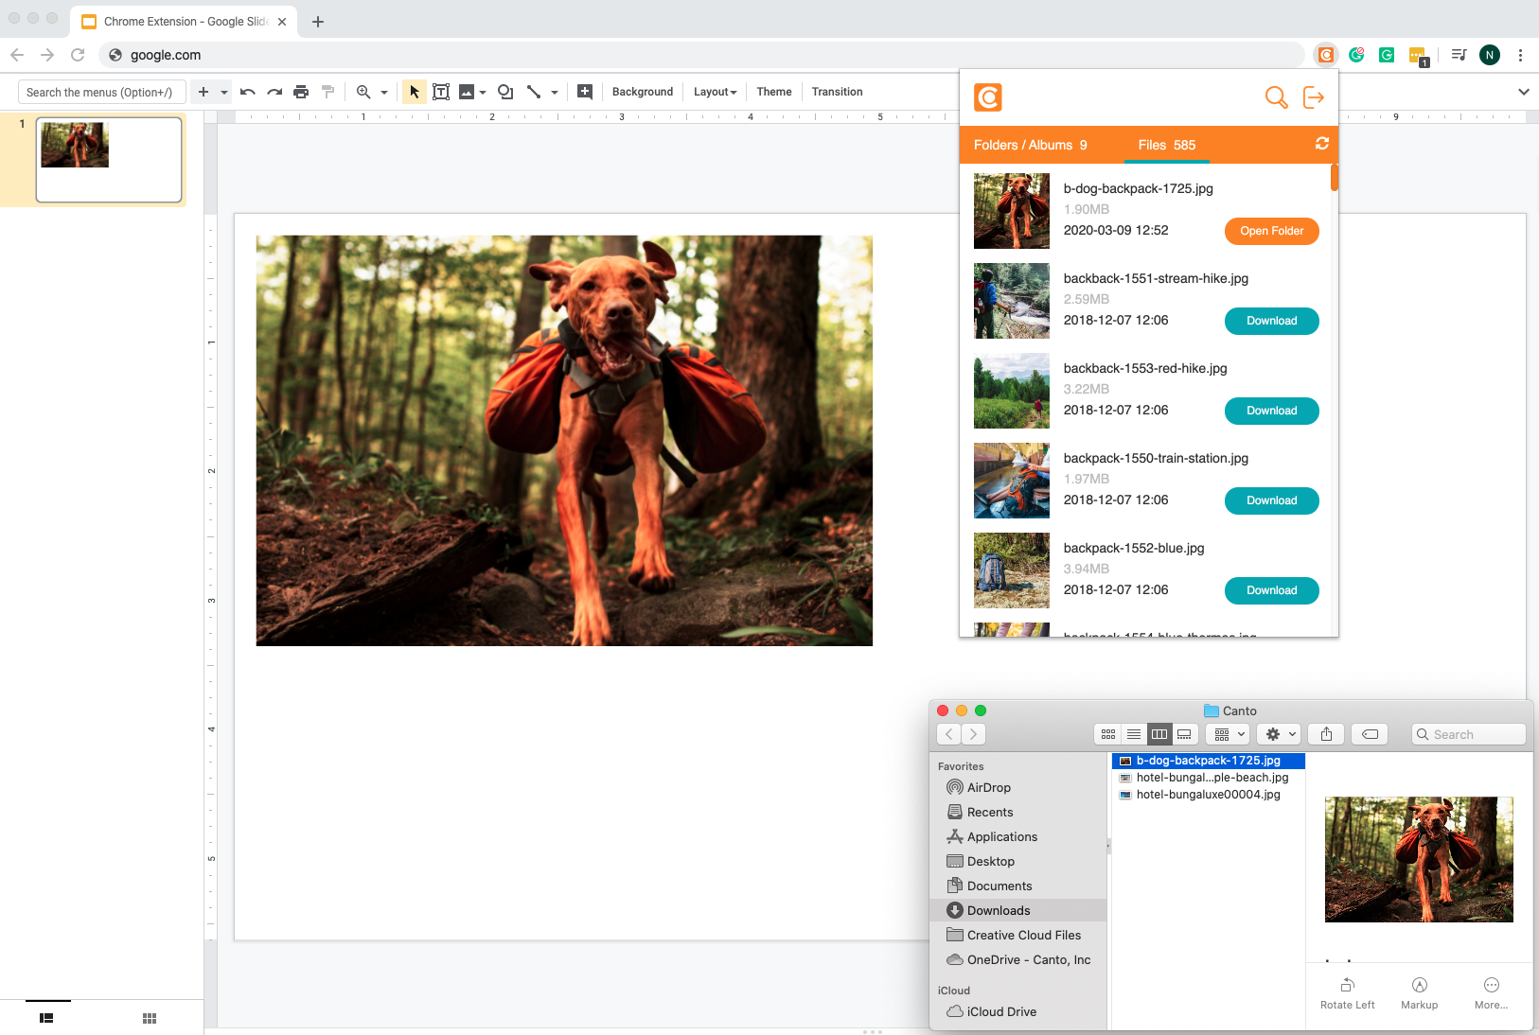Open the Finder action gear dropdown
Viewport: 1539px width, 1035px height.
1279,734
